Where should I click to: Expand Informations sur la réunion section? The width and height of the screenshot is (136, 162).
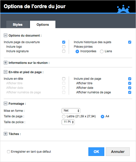(6, 63)
